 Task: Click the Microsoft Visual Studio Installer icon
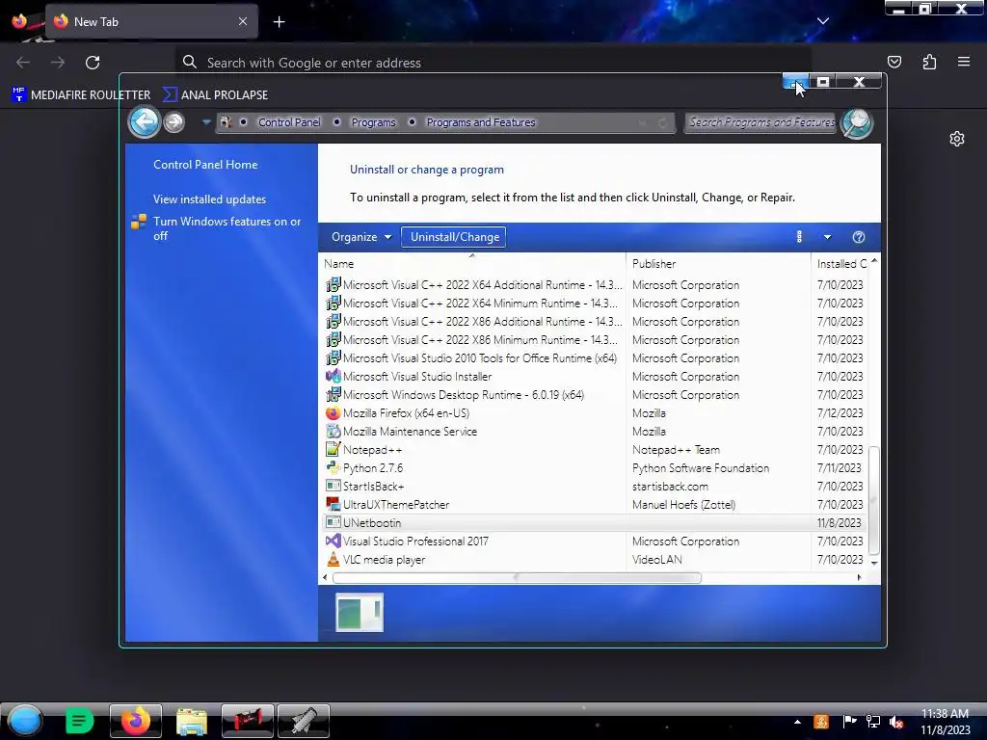click(x=333, y=377)
